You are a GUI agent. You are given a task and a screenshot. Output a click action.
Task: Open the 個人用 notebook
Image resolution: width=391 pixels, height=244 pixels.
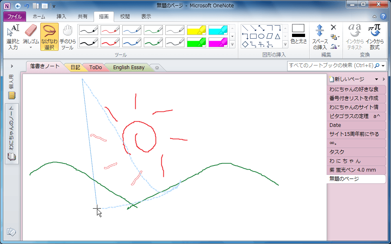click(x=12, y=87)
